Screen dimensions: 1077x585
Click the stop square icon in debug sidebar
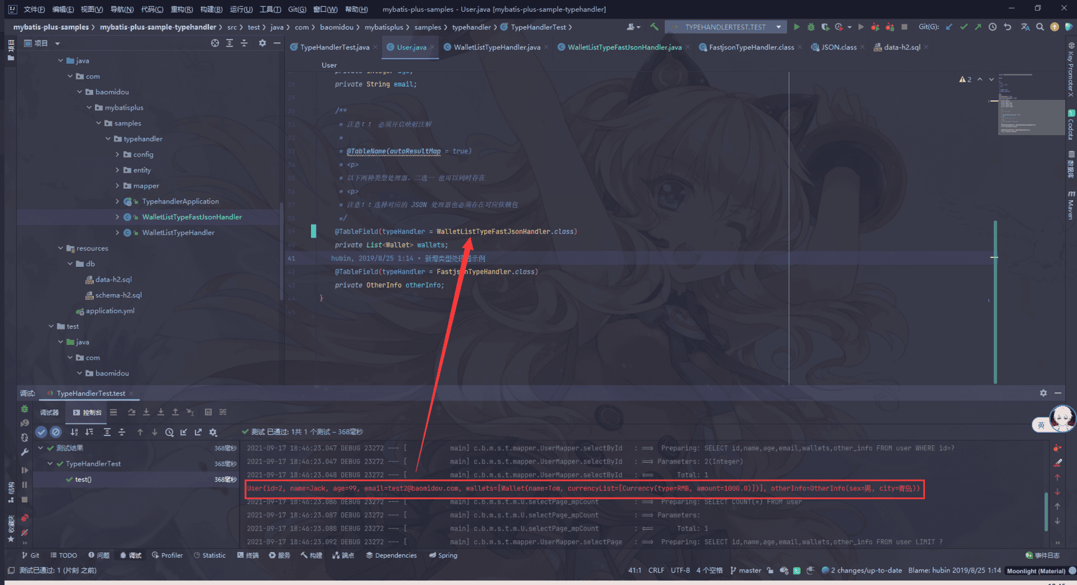[x=25, y=499]
